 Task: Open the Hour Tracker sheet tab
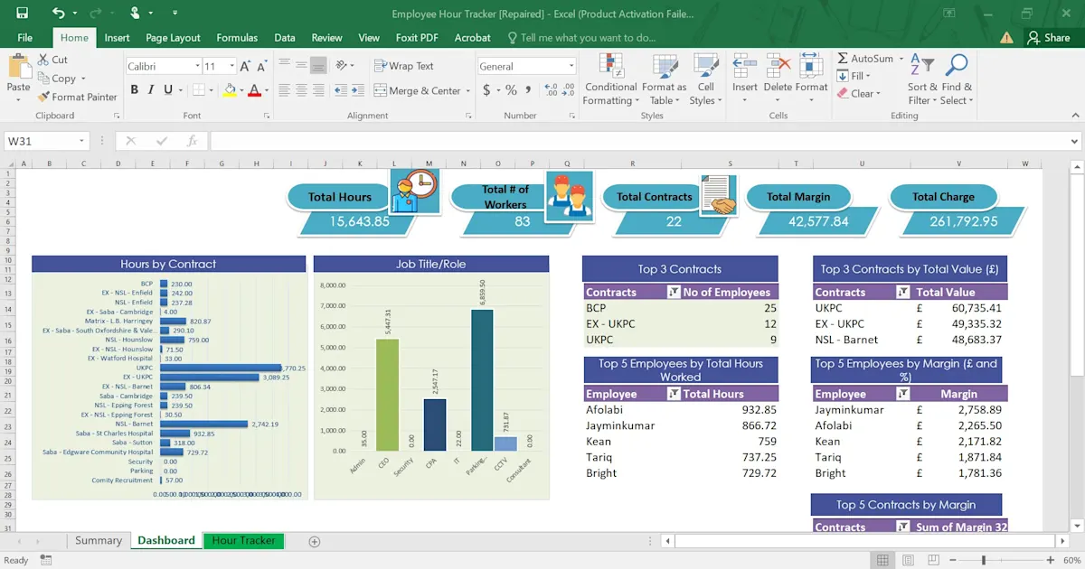click(243, 540)
